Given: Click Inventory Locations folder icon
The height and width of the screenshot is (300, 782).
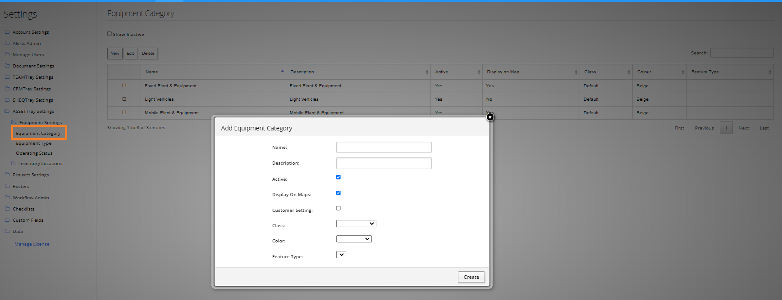Looking at the screenshot, I should coord(14,163).
